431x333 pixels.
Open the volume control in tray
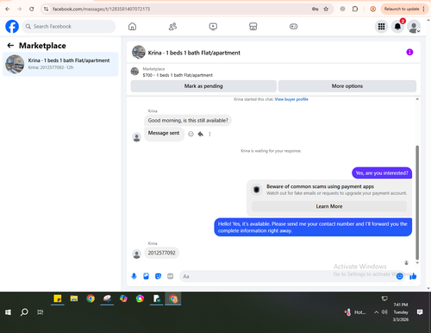click(x=384, y=312)
